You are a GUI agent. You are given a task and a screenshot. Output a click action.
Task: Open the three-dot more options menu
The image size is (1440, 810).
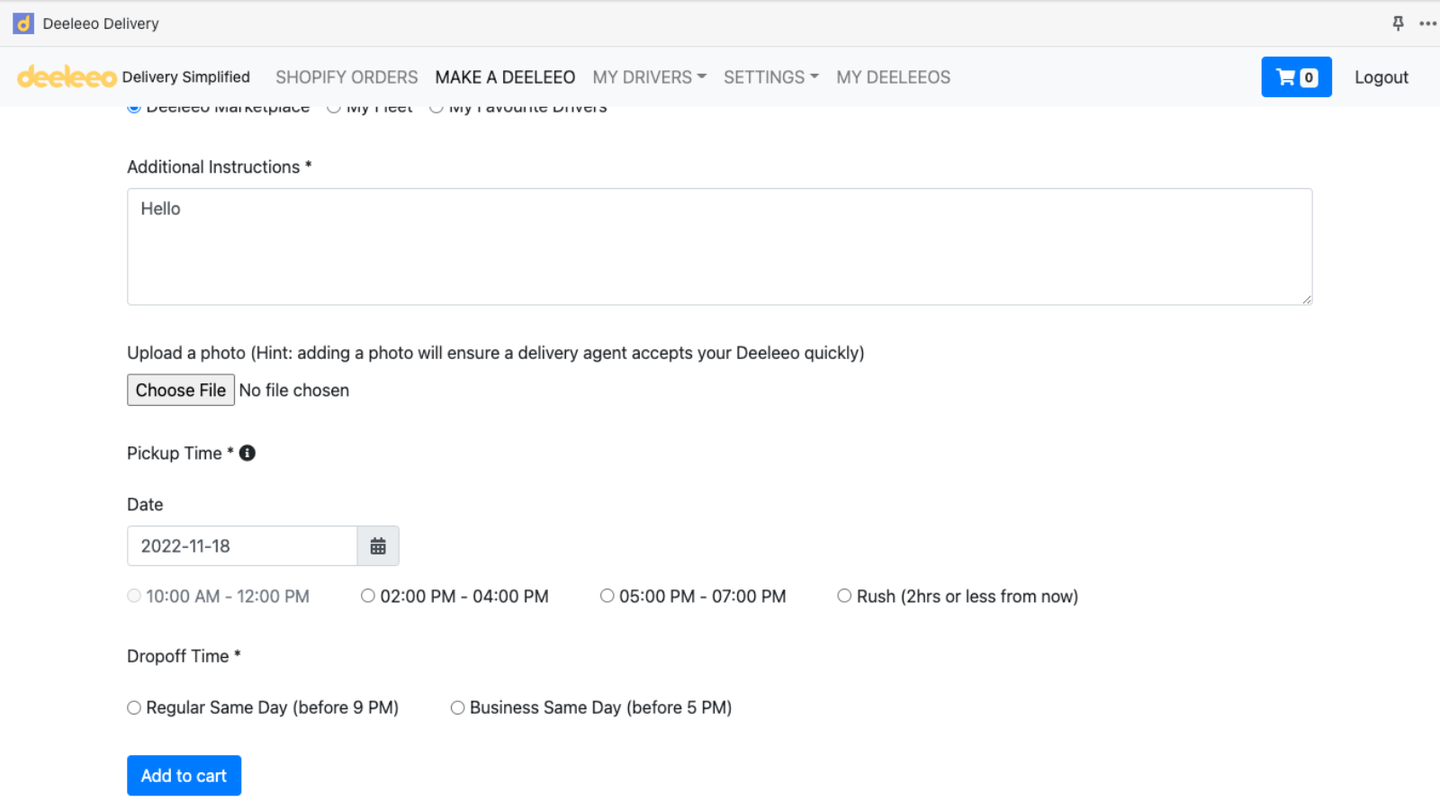[x=1427, y=23]
